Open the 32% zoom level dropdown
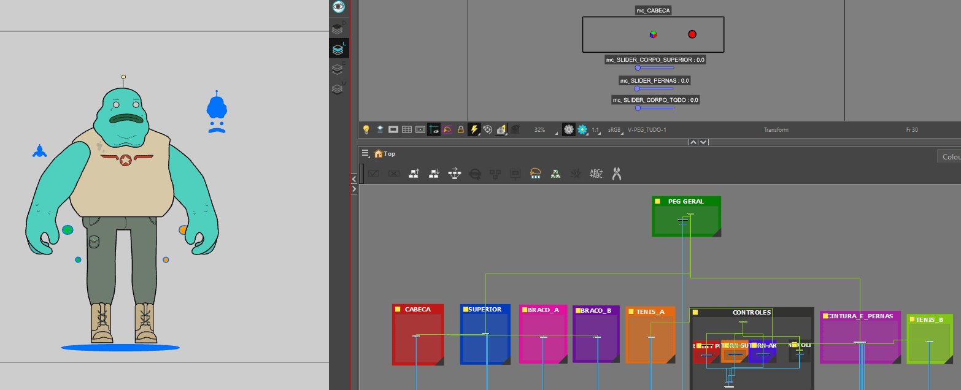Screen dimensions: 961x390 pyautogui.click(x=545, y=130)
